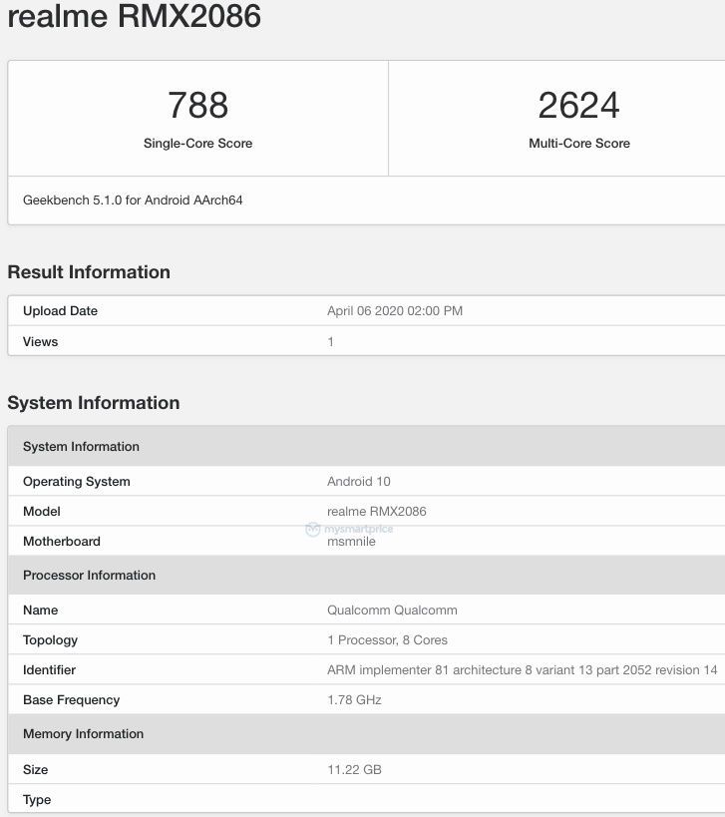Image resolution: width=725 pixels, height=817 pixels.
Task: Click the memory Type row label
Action: [x=37, y=800]
